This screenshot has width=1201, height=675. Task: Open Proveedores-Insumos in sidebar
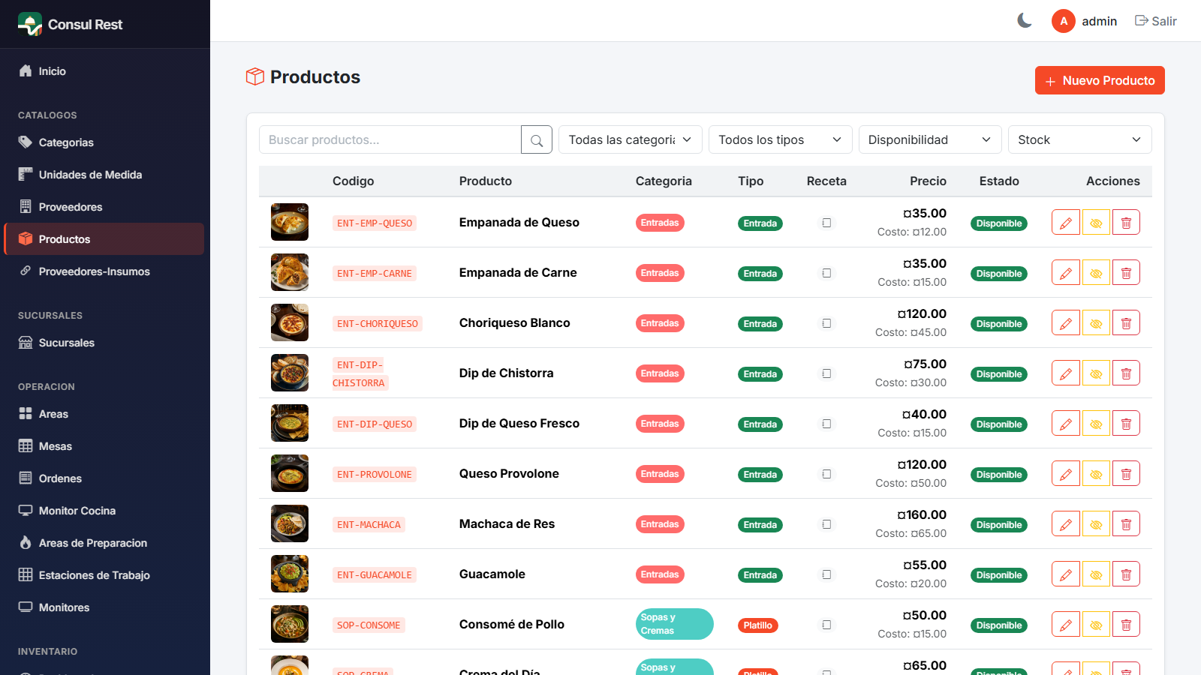[105, 271]
